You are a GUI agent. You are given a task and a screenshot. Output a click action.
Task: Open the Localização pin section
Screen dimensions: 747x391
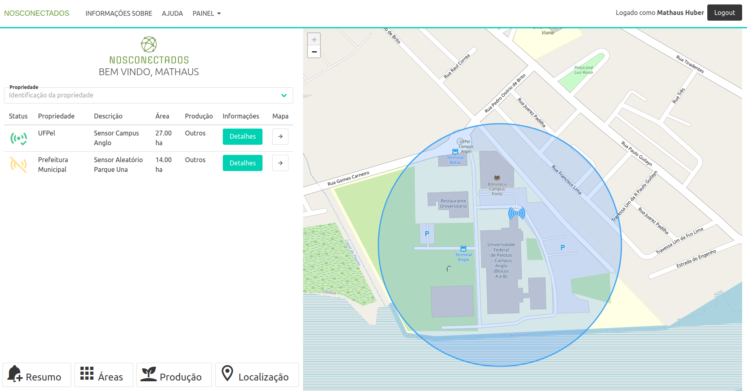[x=257, y=375]
